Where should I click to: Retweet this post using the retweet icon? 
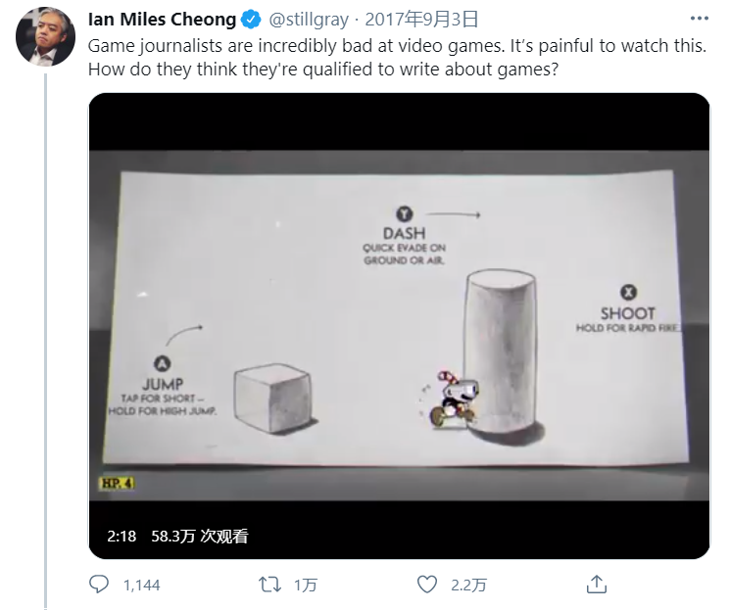268,585
